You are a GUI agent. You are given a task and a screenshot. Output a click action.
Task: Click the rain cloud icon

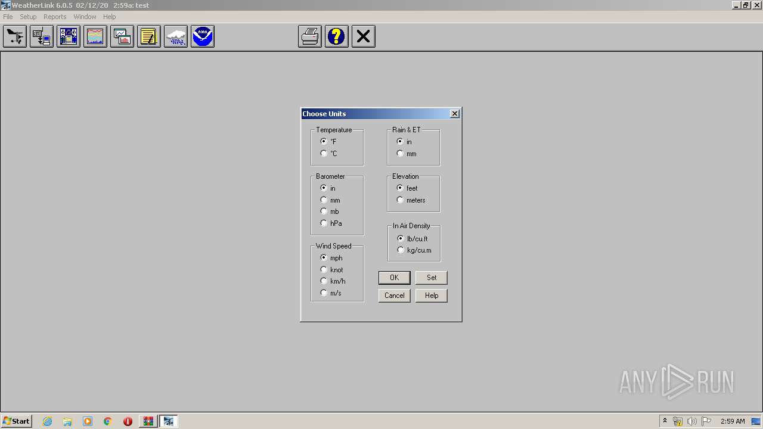(x=176, y=36)
